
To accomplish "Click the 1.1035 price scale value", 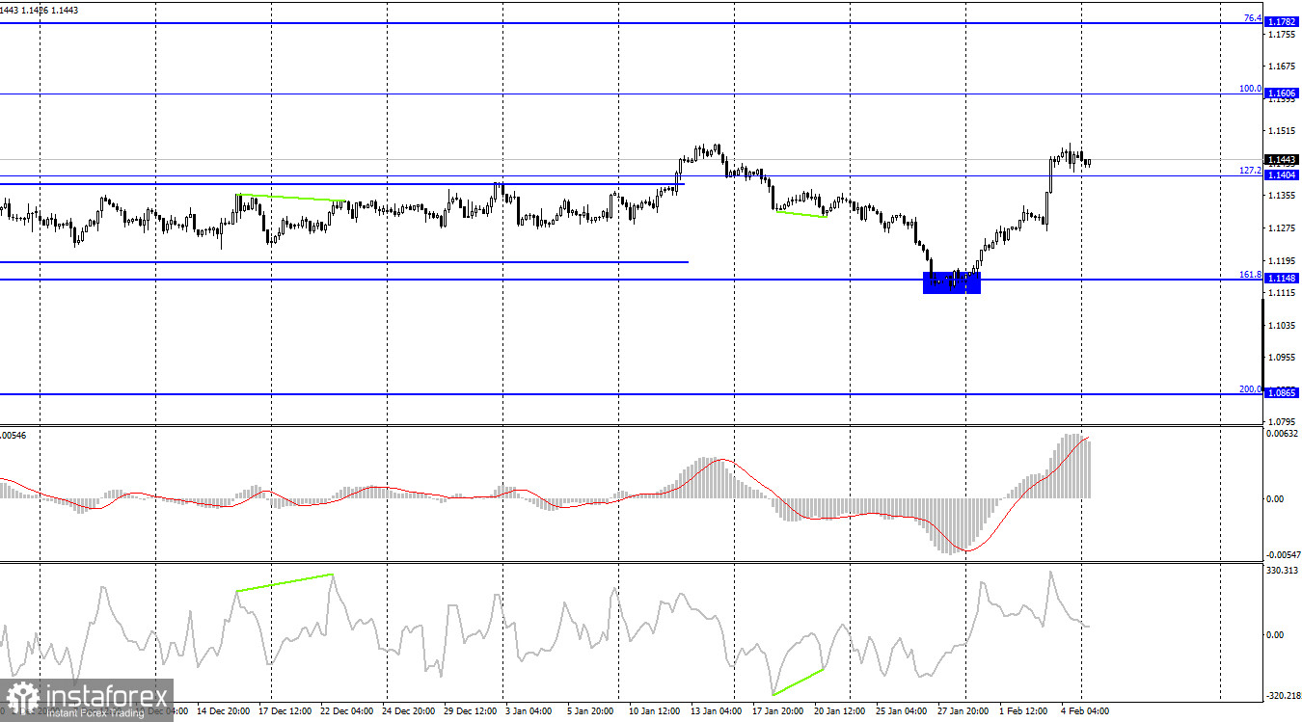I will [x=1282, y=326].
